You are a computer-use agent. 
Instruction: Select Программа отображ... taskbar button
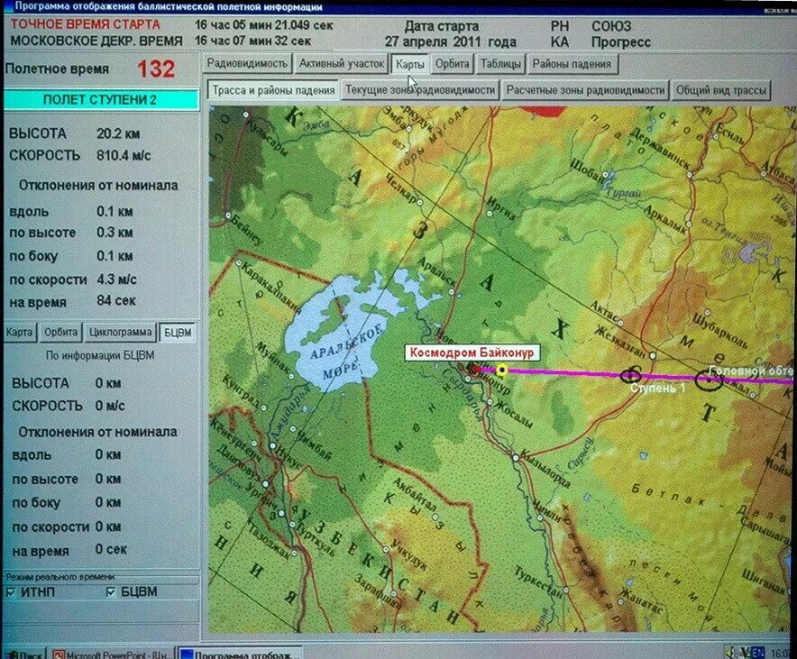(239, 654)
